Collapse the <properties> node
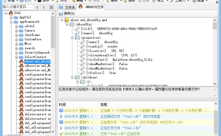The width and height of the screenshot is (221, 136). pyautogui.click(x=72, y=38)
